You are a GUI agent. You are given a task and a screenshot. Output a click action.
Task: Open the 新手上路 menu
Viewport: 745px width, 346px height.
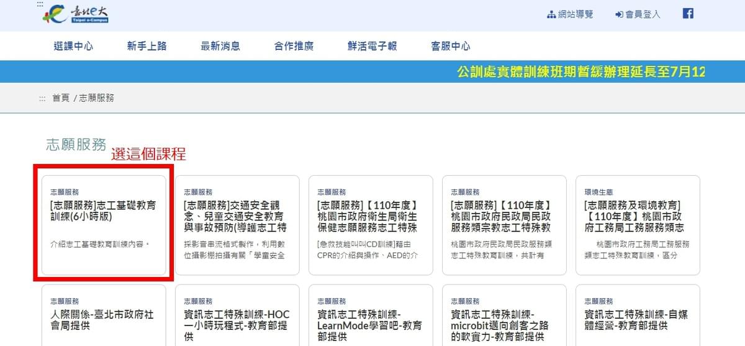click(147, 46)
